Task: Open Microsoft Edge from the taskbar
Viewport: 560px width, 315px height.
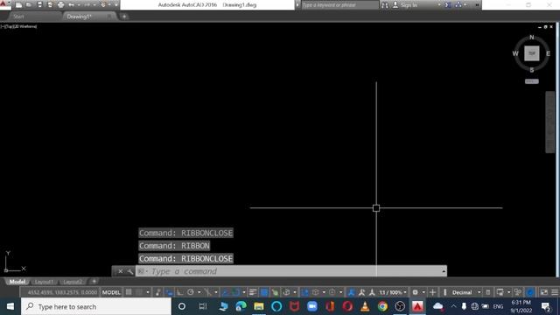Action: coord(241,306)
